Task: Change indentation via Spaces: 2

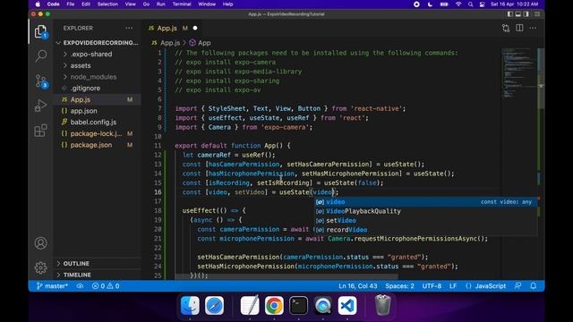Action: click(399, 286)
